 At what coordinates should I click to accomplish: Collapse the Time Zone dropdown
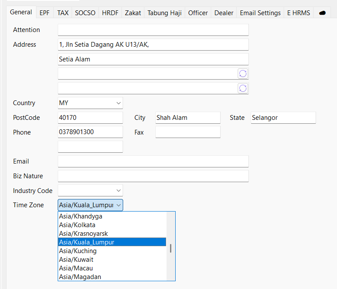118,205
